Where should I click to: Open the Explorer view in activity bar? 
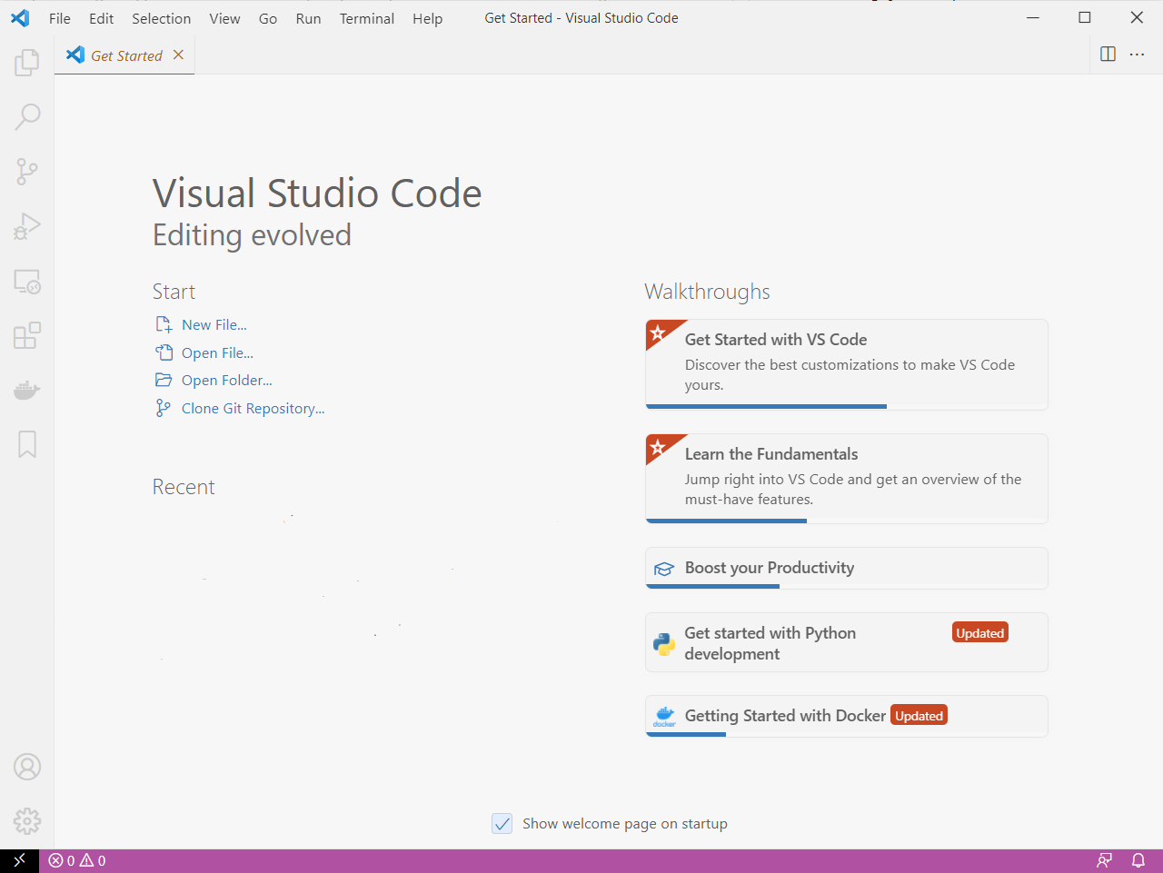[27, 63]
